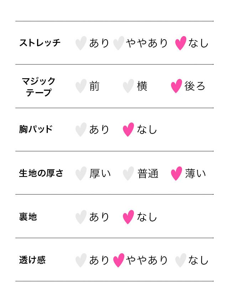This screenshot has width=228, height=305.
Task: Select the heart next to ストレッチ ややあり
Action: (119, 43)
